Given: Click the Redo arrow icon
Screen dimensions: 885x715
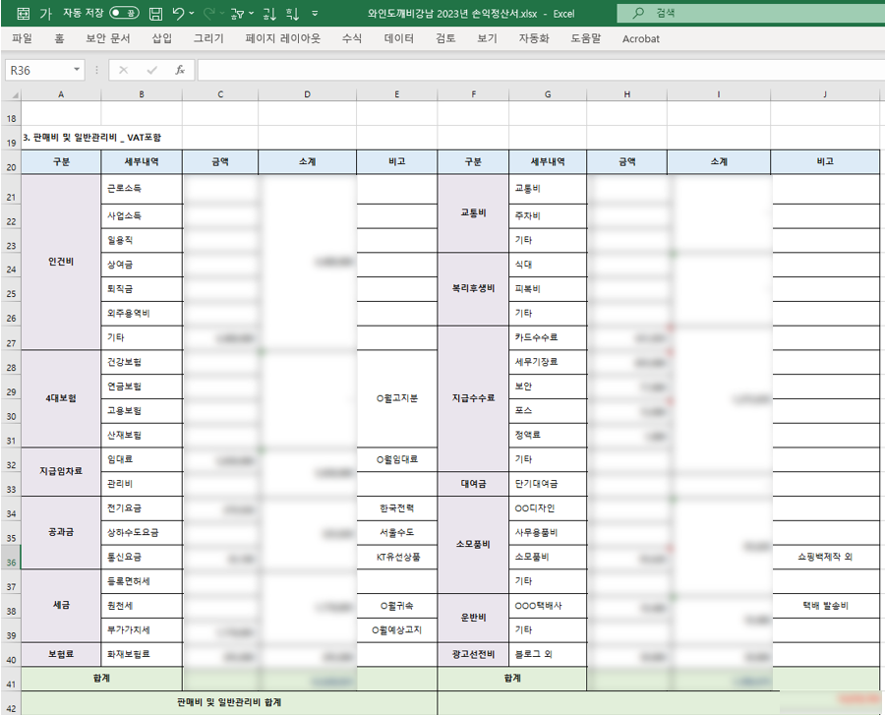Looking at the screenshot, I should point(209,13).
